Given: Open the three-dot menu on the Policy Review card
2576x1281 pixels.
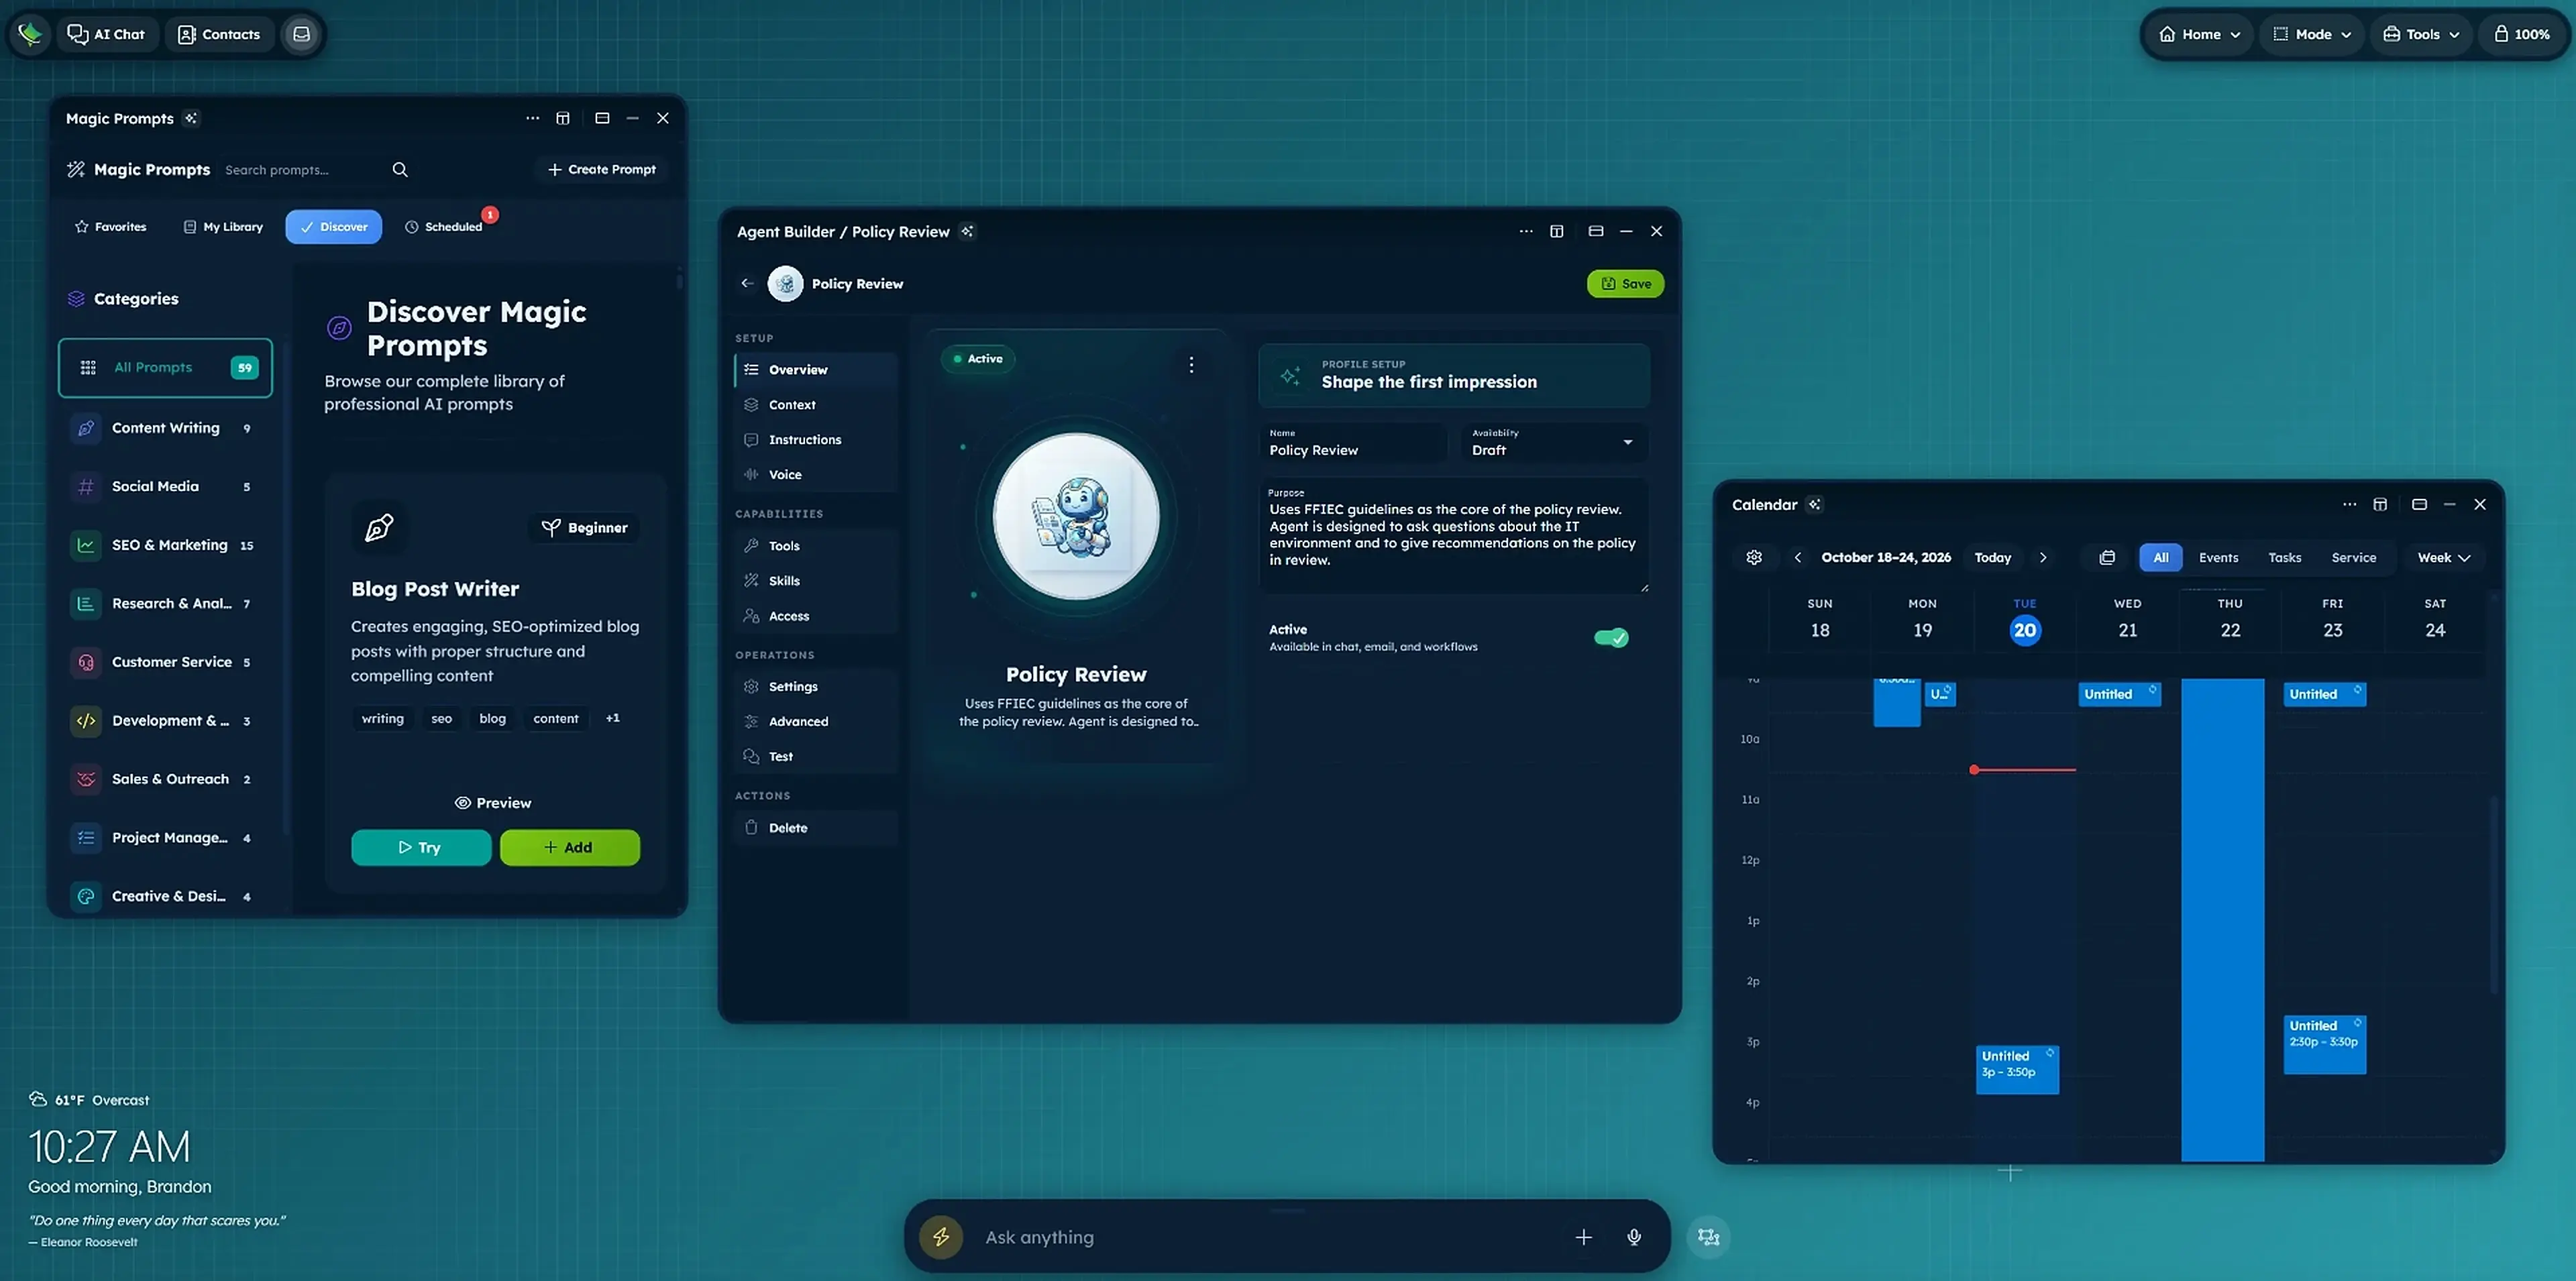Looking at the screenshot, I should (1191, 365).
